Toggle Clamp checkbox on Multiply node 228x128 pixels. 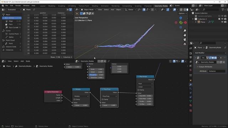point(74,100)
